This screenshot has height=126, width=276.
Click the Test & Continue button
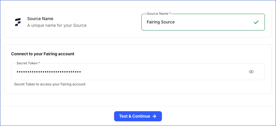pos(138,116)
